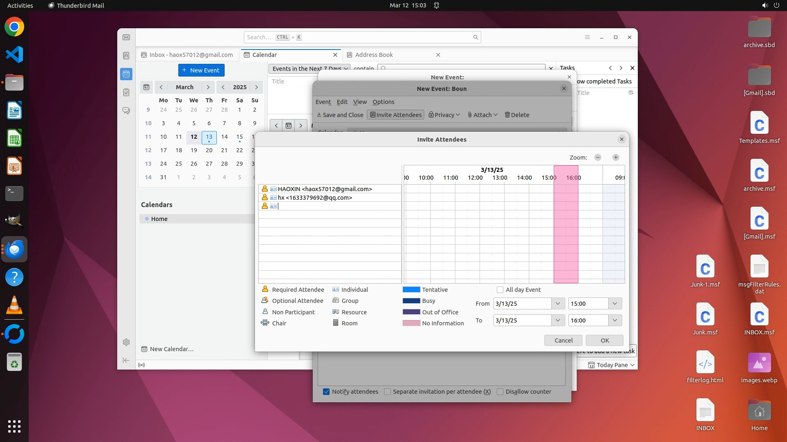Expand the From date dropdown

557,304
